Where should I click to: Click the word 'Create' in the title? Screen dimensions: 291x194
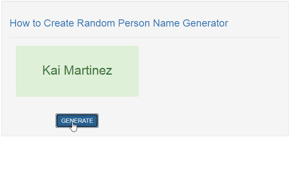59,23
